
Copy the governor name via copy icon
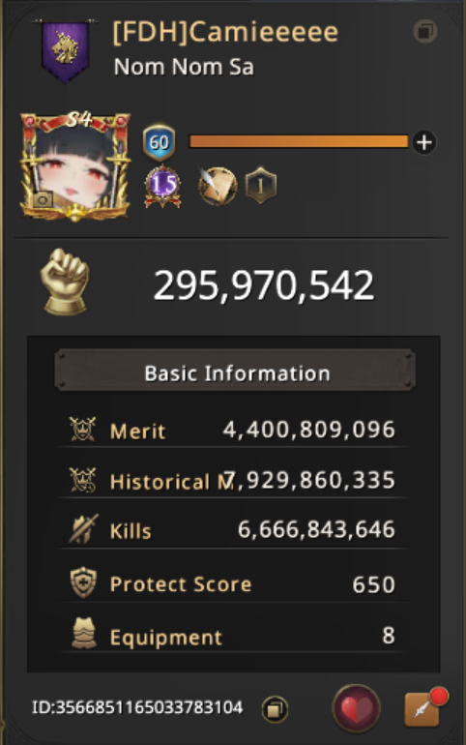coord(425,31)
